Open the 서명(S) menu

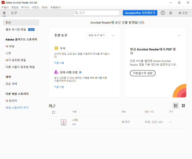(x=35, y=7)
